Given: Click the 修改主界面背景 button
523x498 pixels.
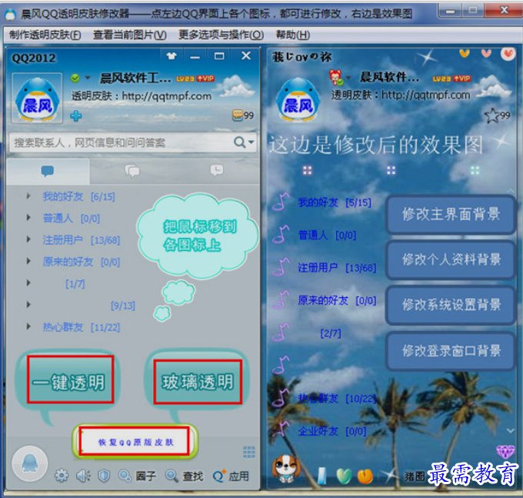Looking at the screenshot, I should point(451,214).
